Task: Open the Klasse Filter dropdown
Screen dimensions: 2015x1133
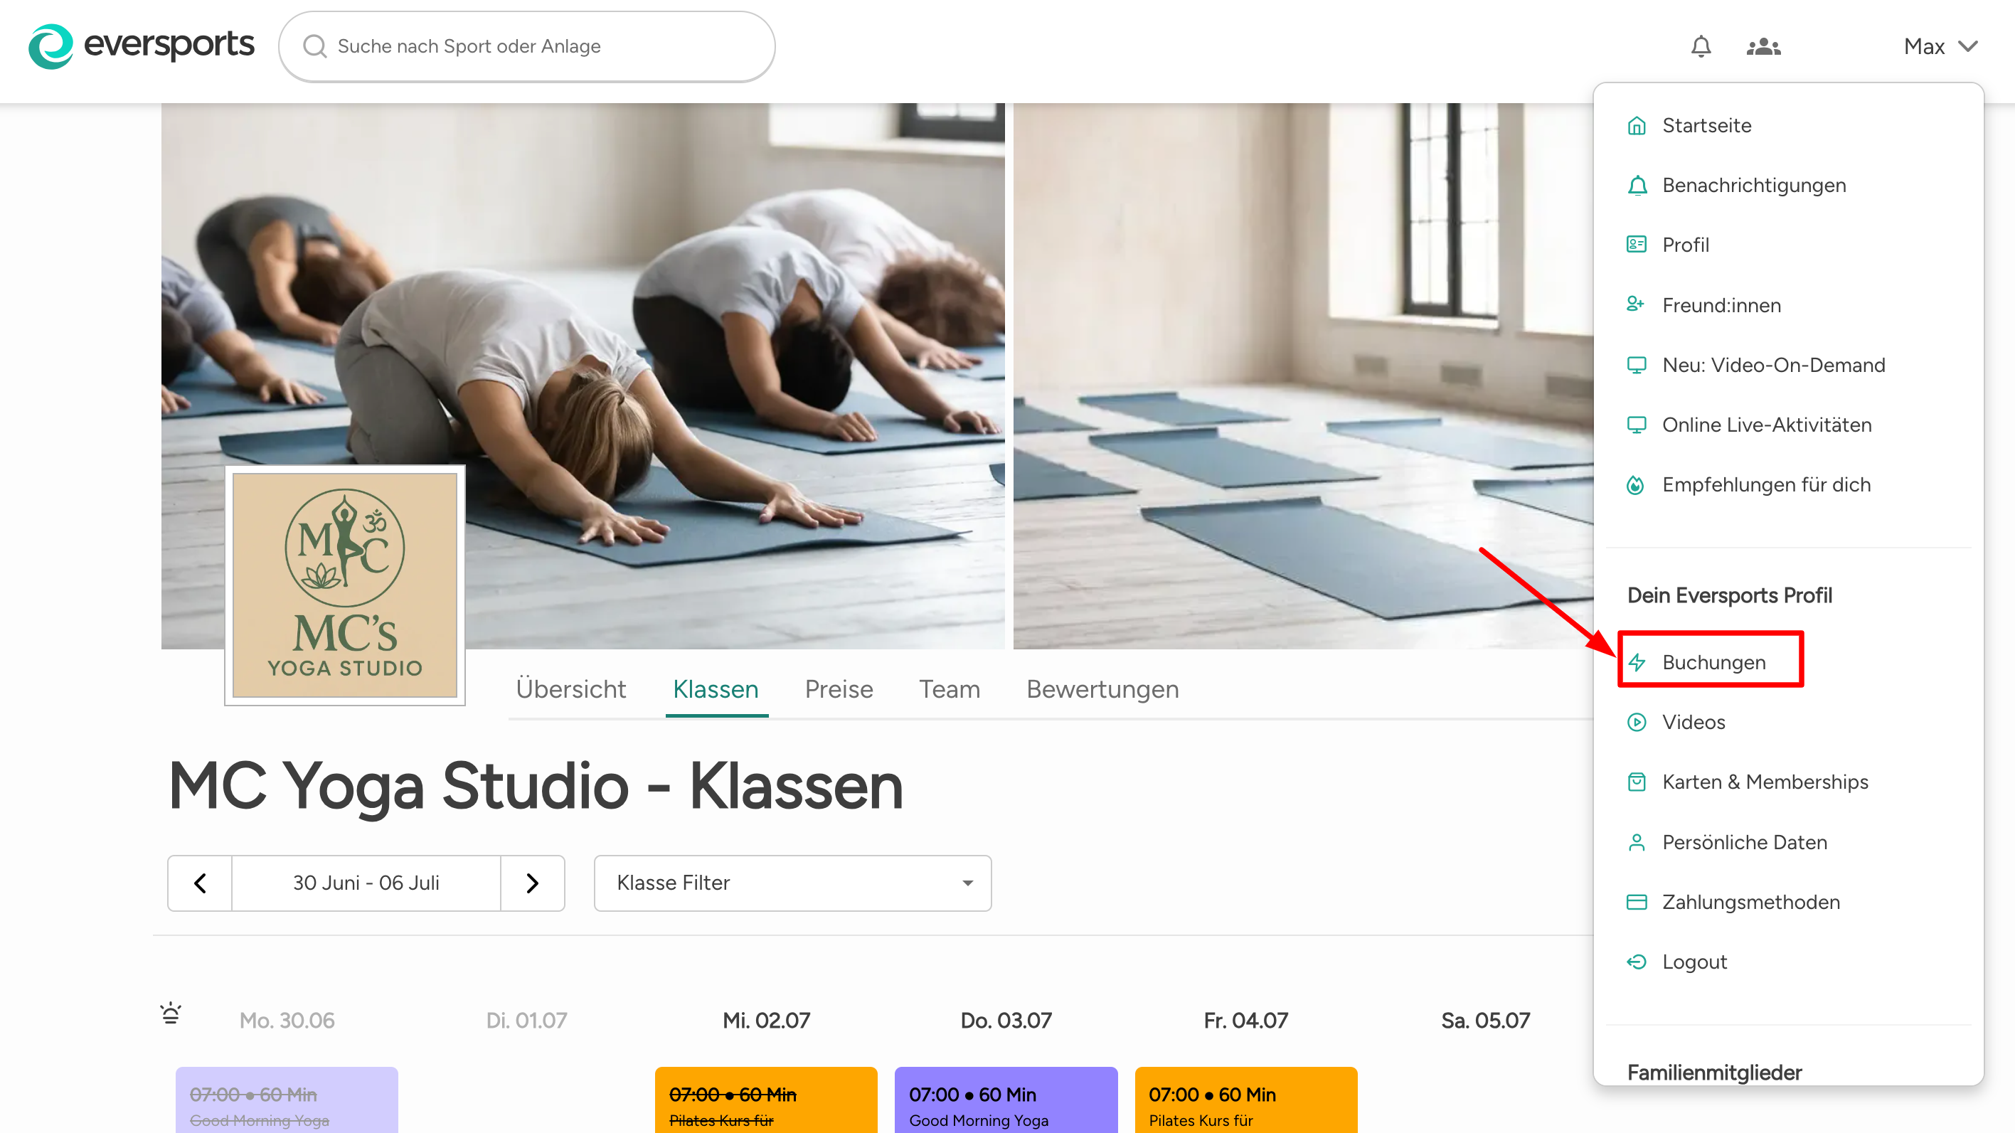Action: (792, 883)
